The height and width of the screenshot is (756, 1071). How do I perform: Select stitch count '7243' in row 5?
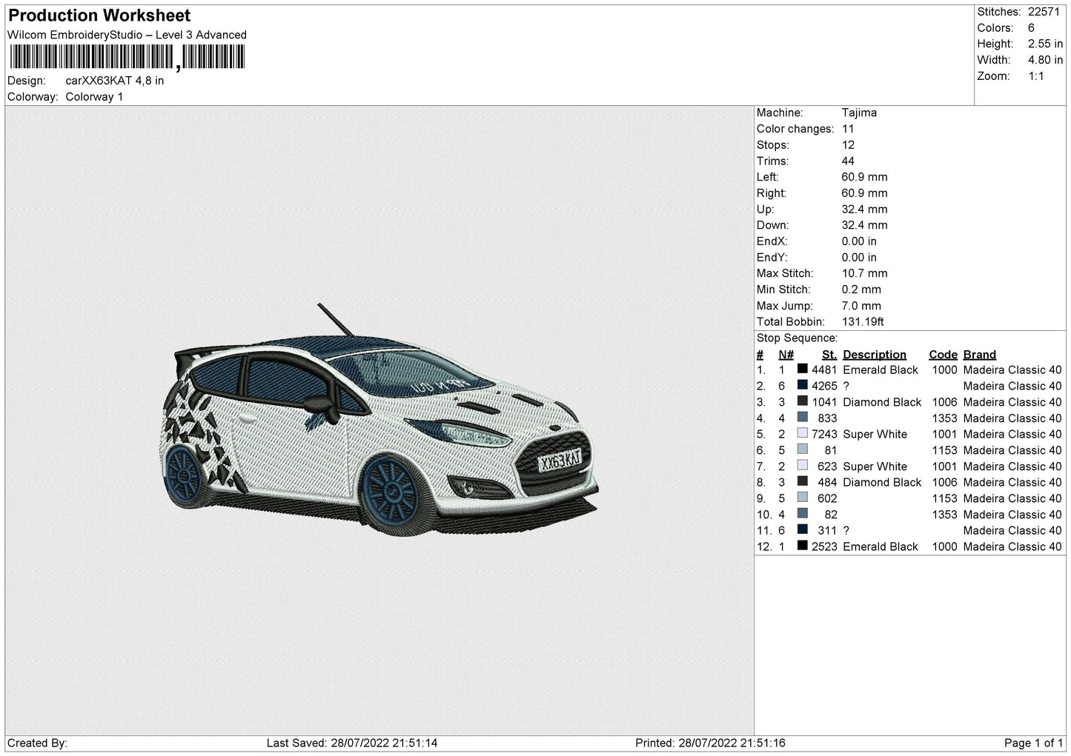coord(824,434)
